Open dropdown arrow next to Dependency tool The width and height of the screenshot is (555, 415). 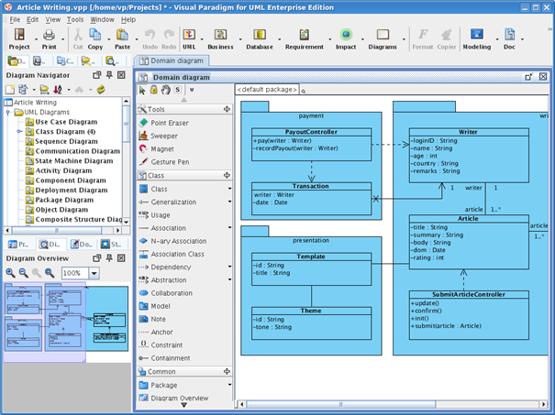(229, 267)
